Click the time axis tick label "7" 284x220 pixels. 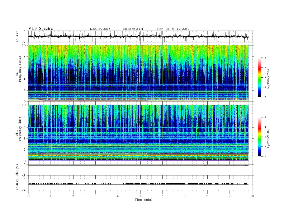click(185, 196)
